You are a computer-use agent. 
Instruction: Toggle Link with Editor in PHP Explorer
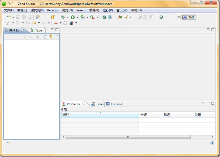click(51, 37)
